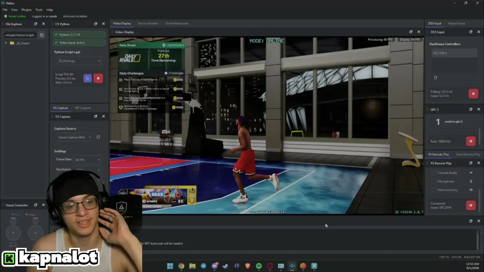Float the DS Capture panel
Viewport: 484px width, 272px height.
pos(95,116)
